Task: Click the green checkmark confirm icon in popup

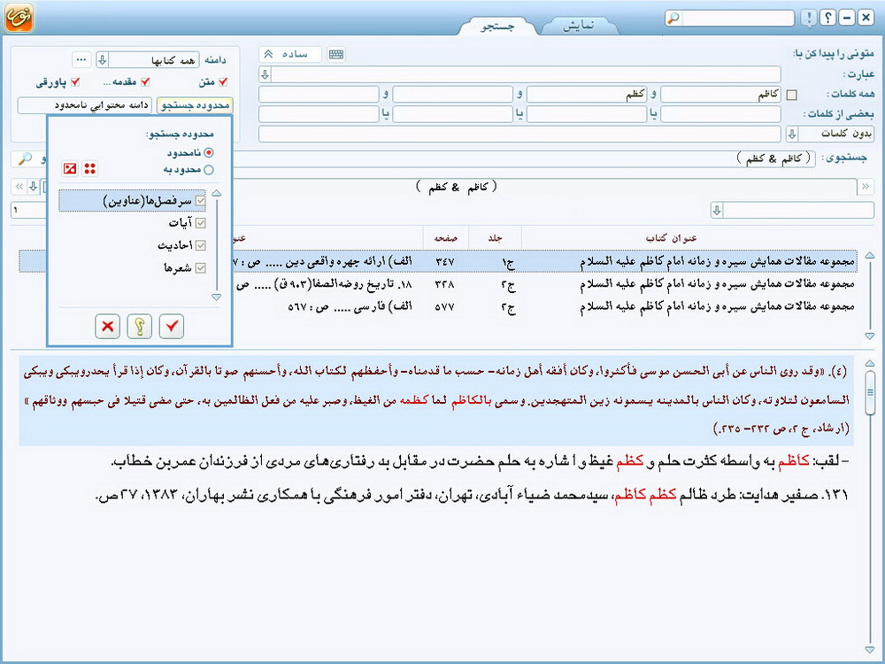Action: (x=172, y=327)
